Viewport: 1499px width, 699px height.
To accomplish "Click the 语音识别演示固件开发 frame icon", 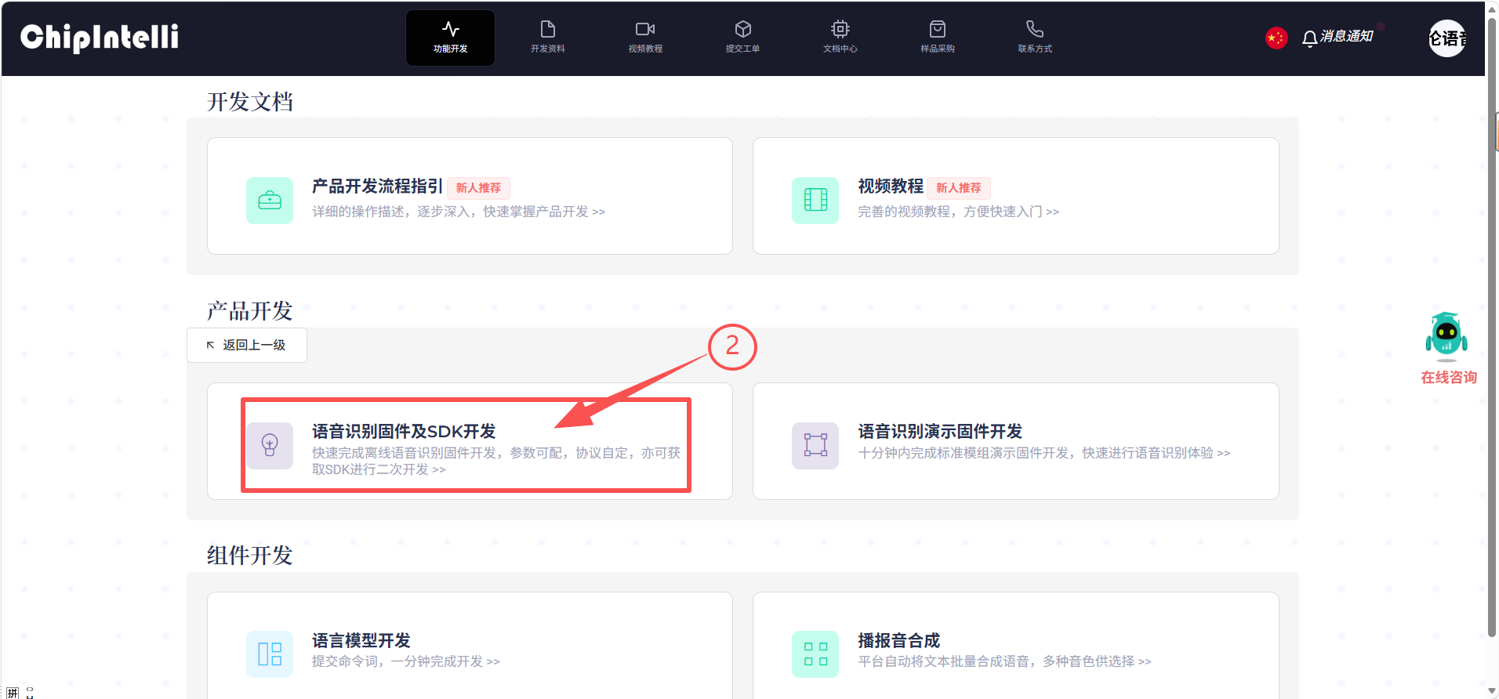I will click(x=815, y=445).
